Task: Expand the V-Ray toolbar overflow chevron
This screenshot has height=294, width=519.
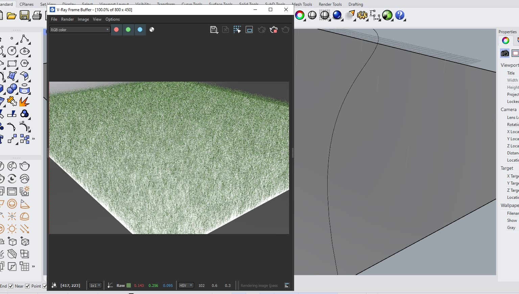Action: 33,266
